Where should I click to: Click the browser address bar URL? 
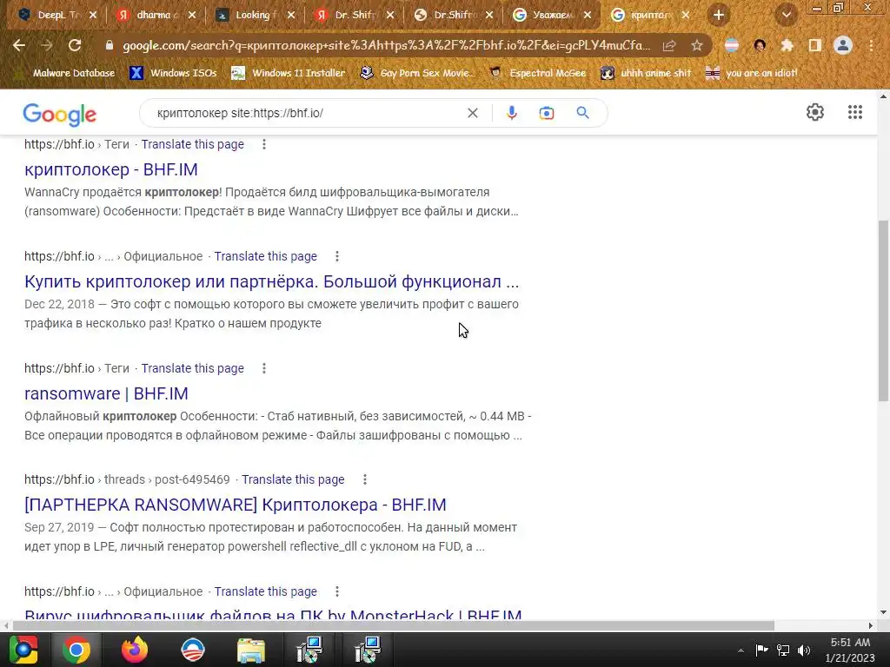386,45
